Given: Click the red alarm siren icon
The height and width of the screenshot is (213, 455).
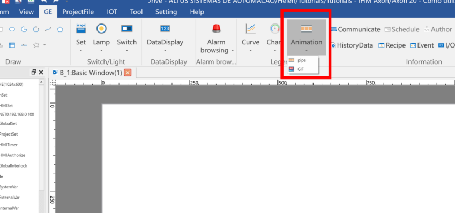Looking at the screenshot, I should pos(216,28).
